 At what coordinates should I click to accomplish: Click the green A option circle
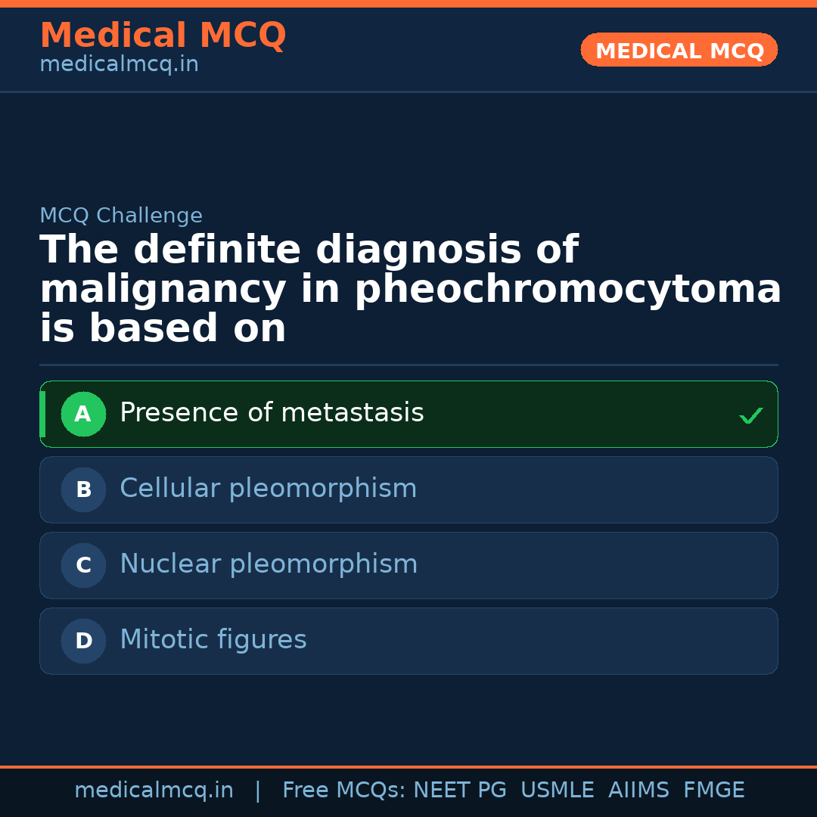pyautogui.click(x=83, y=414)
